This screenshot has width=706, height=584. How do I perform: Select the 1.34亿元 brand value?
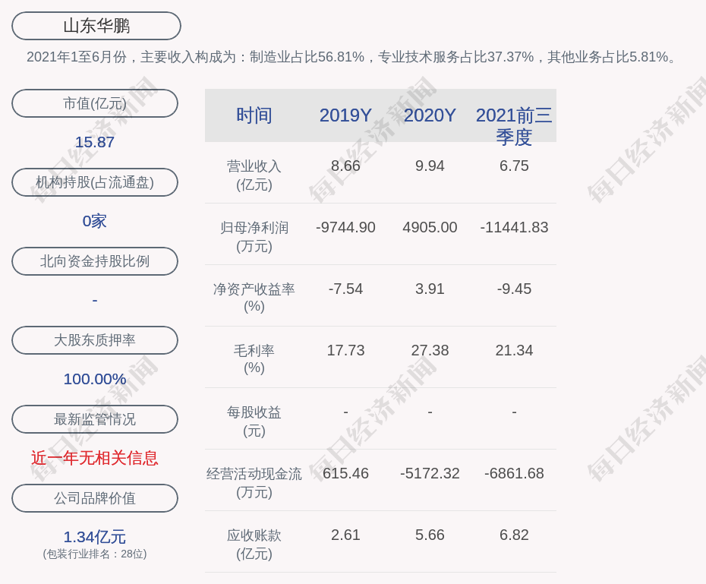95,537
